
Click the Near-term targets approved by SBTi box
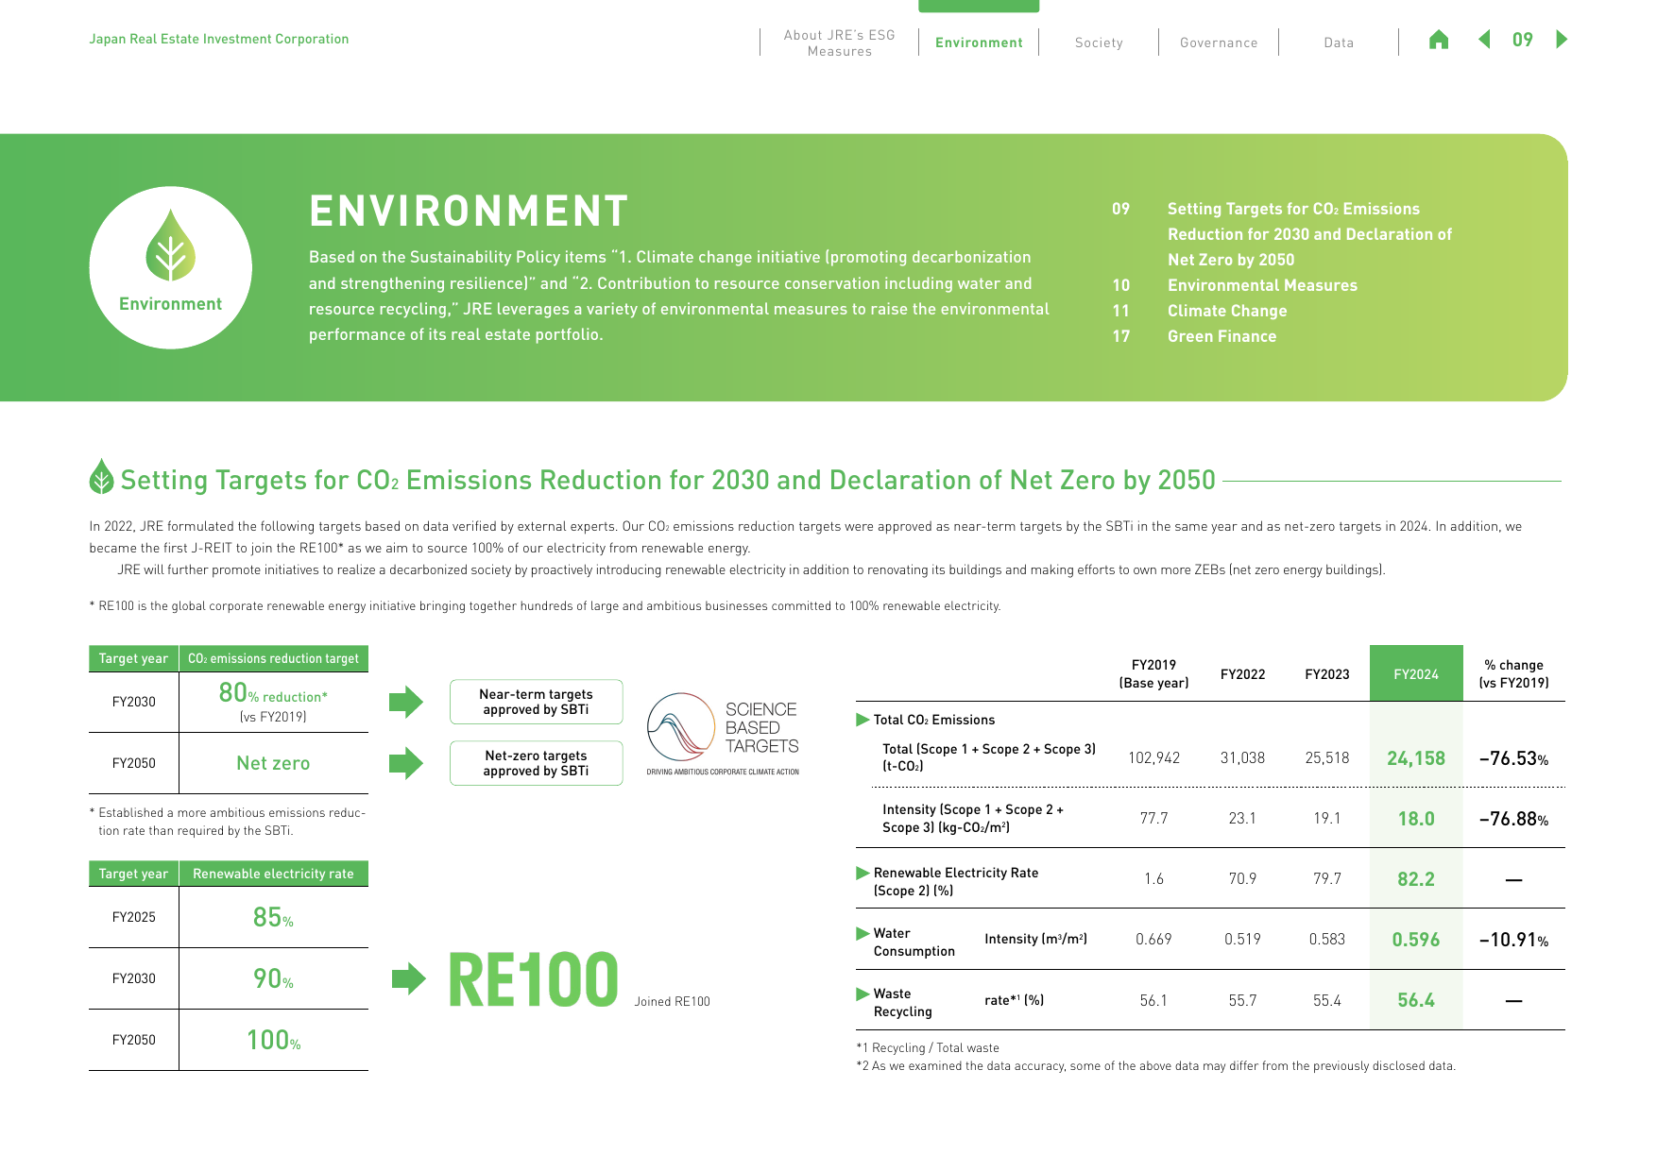click(536, 702)
